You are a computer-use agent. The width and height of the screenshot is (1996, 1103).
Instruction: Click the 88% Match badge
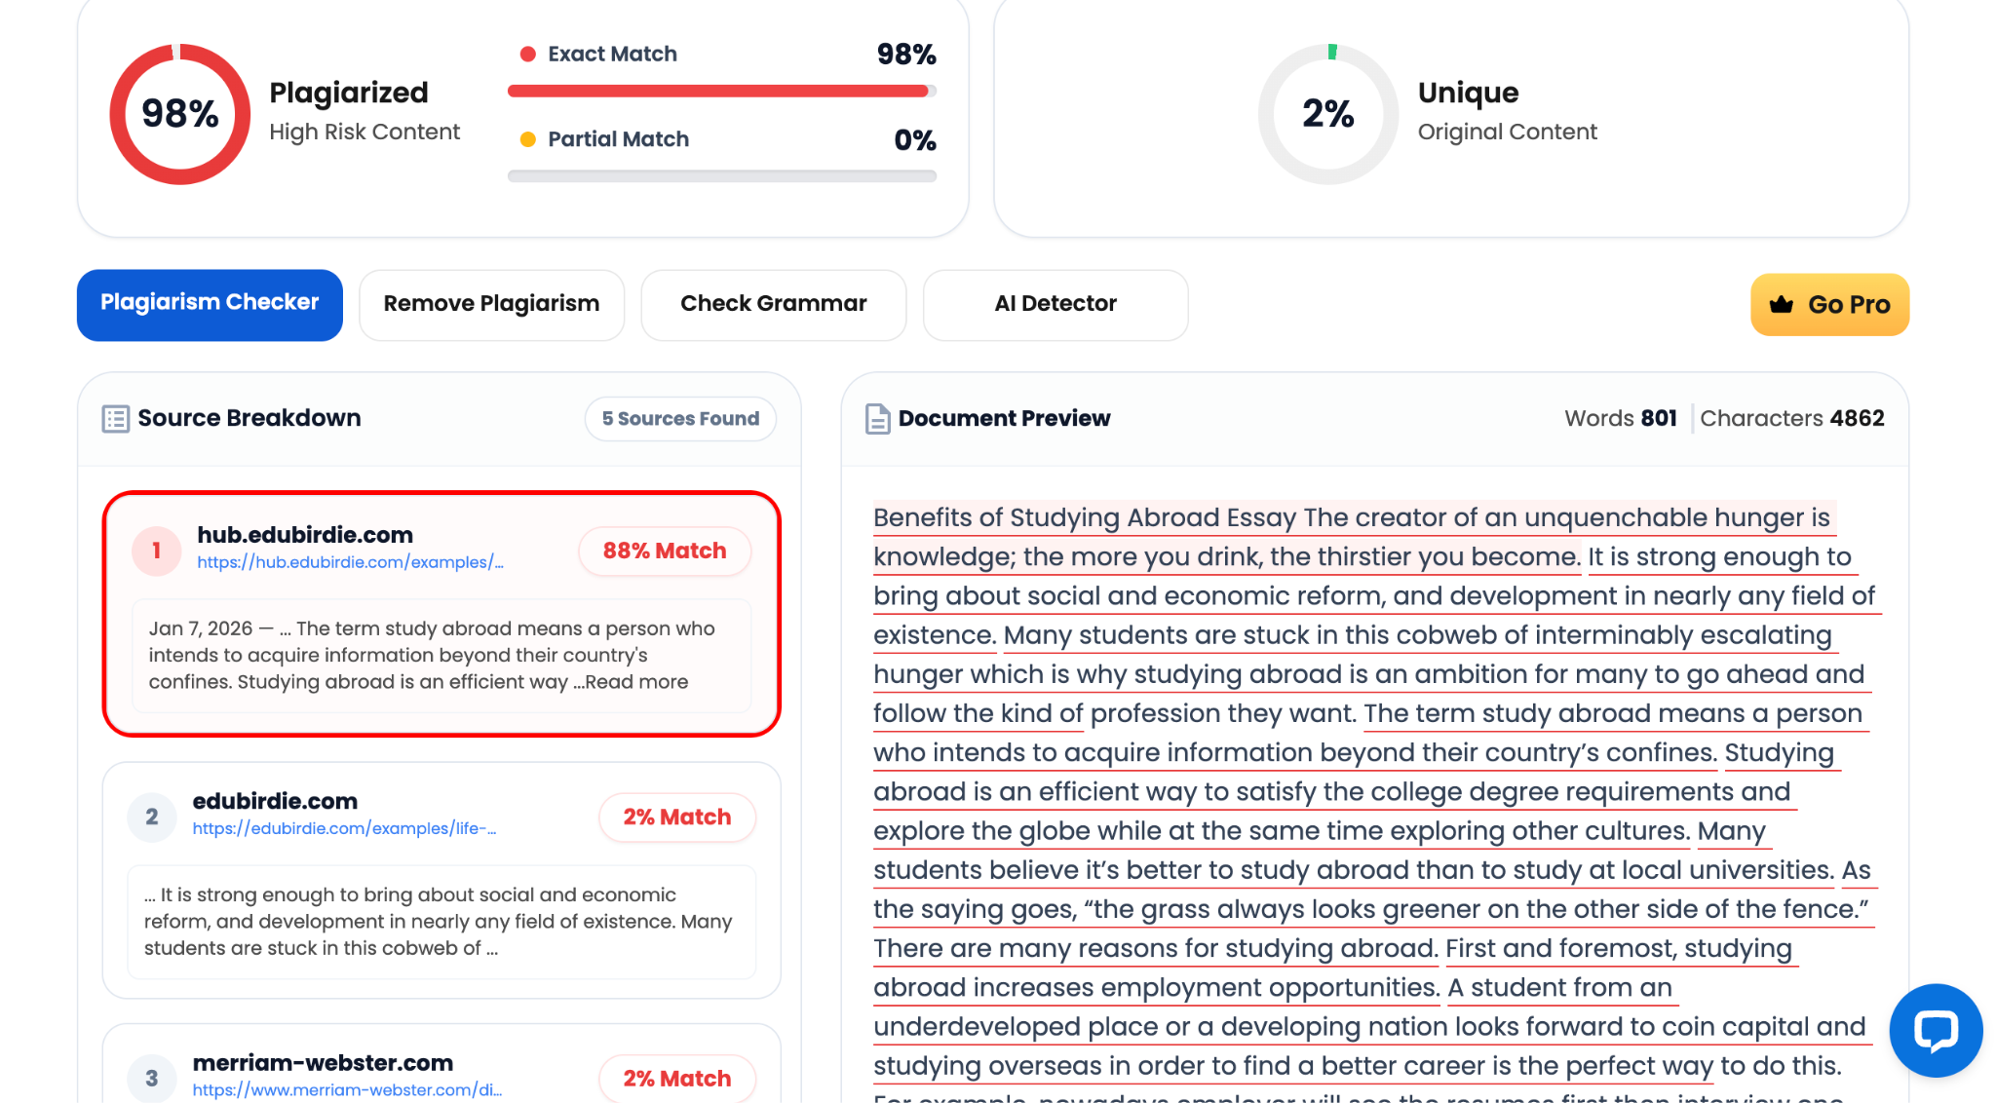coord(665,551)
